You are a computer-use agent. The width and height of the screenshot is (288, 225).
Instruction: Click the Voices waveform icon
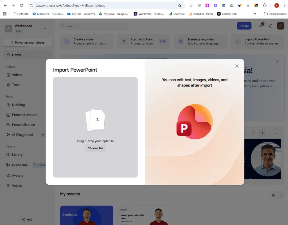pyautogui.click(x=8, y=186)
